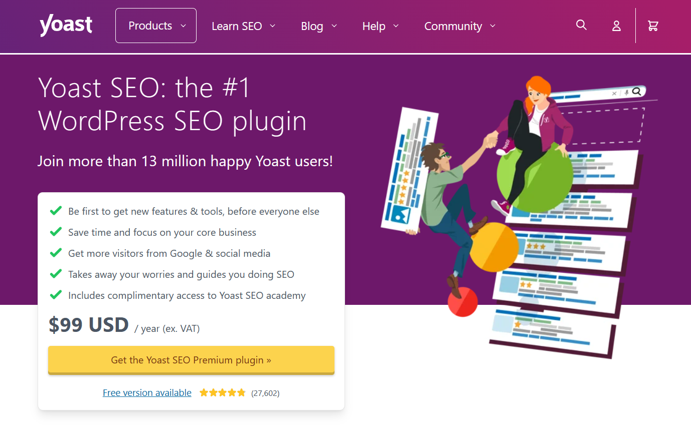Viewport: 691px width, 427px height.
Task: Click Be first to get new features text
Action: [194, 211]
